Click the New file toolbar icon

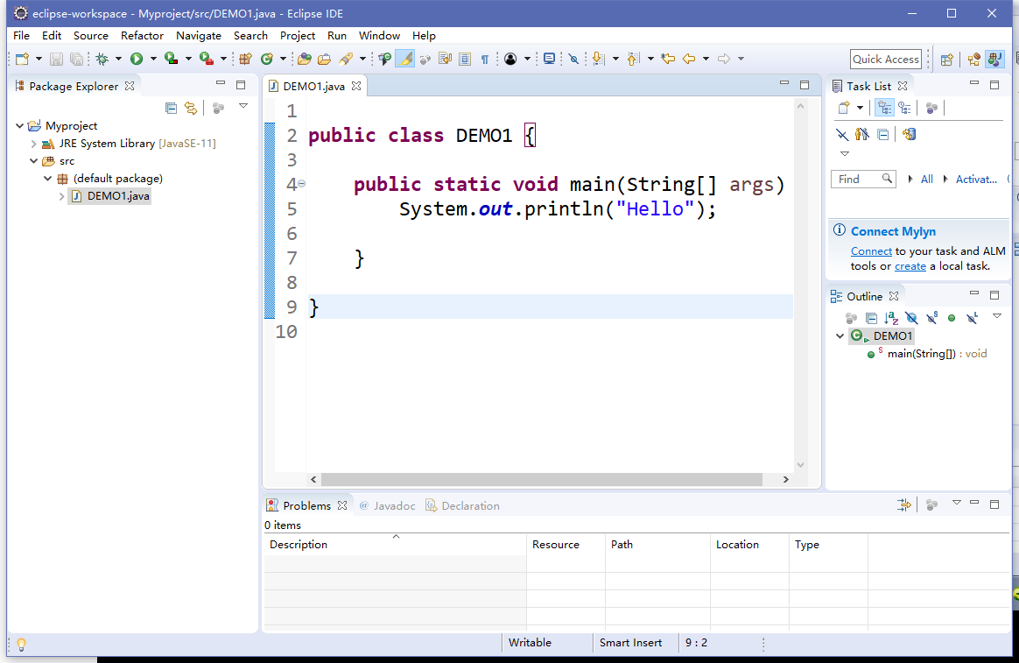click(22, 60)
